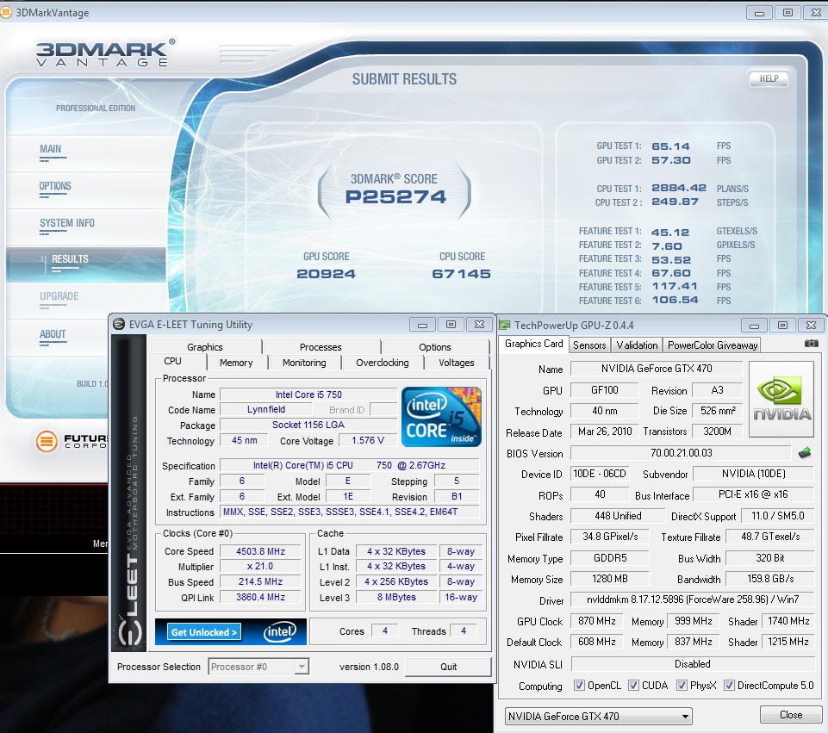The width and height of the screenshot is (828, 733).
Task: Switch to the Monitoring tab
Action: [x=304, y=363]
